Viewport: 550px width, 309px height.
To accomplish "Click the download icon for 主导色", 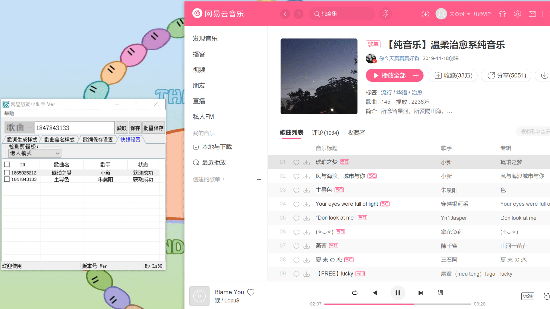I will coord(307,190).
